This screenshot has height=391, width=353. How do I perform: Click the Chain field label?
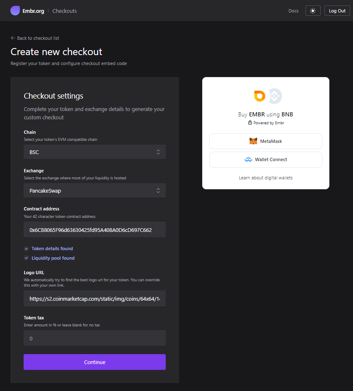(30, 132)
